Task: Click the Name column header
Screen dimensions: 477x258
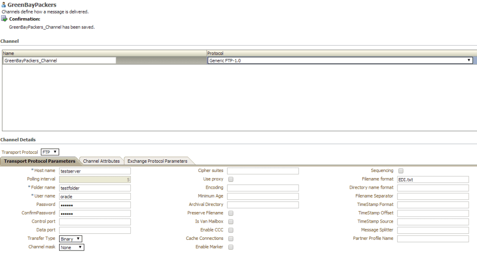Action: coord(104,53)
